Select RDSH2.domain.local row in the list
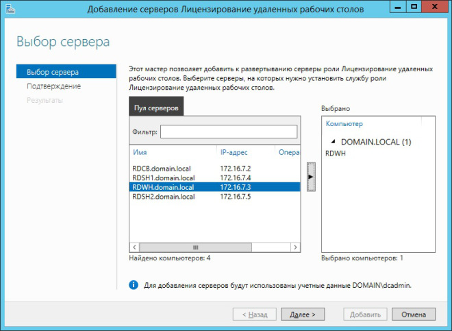 click(x=163, y=197)
